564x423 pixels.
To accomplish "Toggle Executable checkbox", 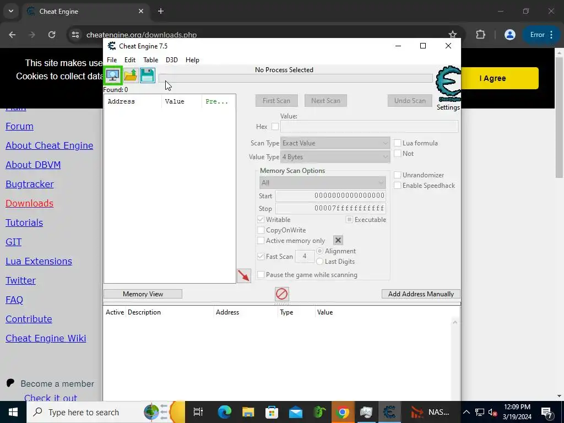I will (349, 219).
